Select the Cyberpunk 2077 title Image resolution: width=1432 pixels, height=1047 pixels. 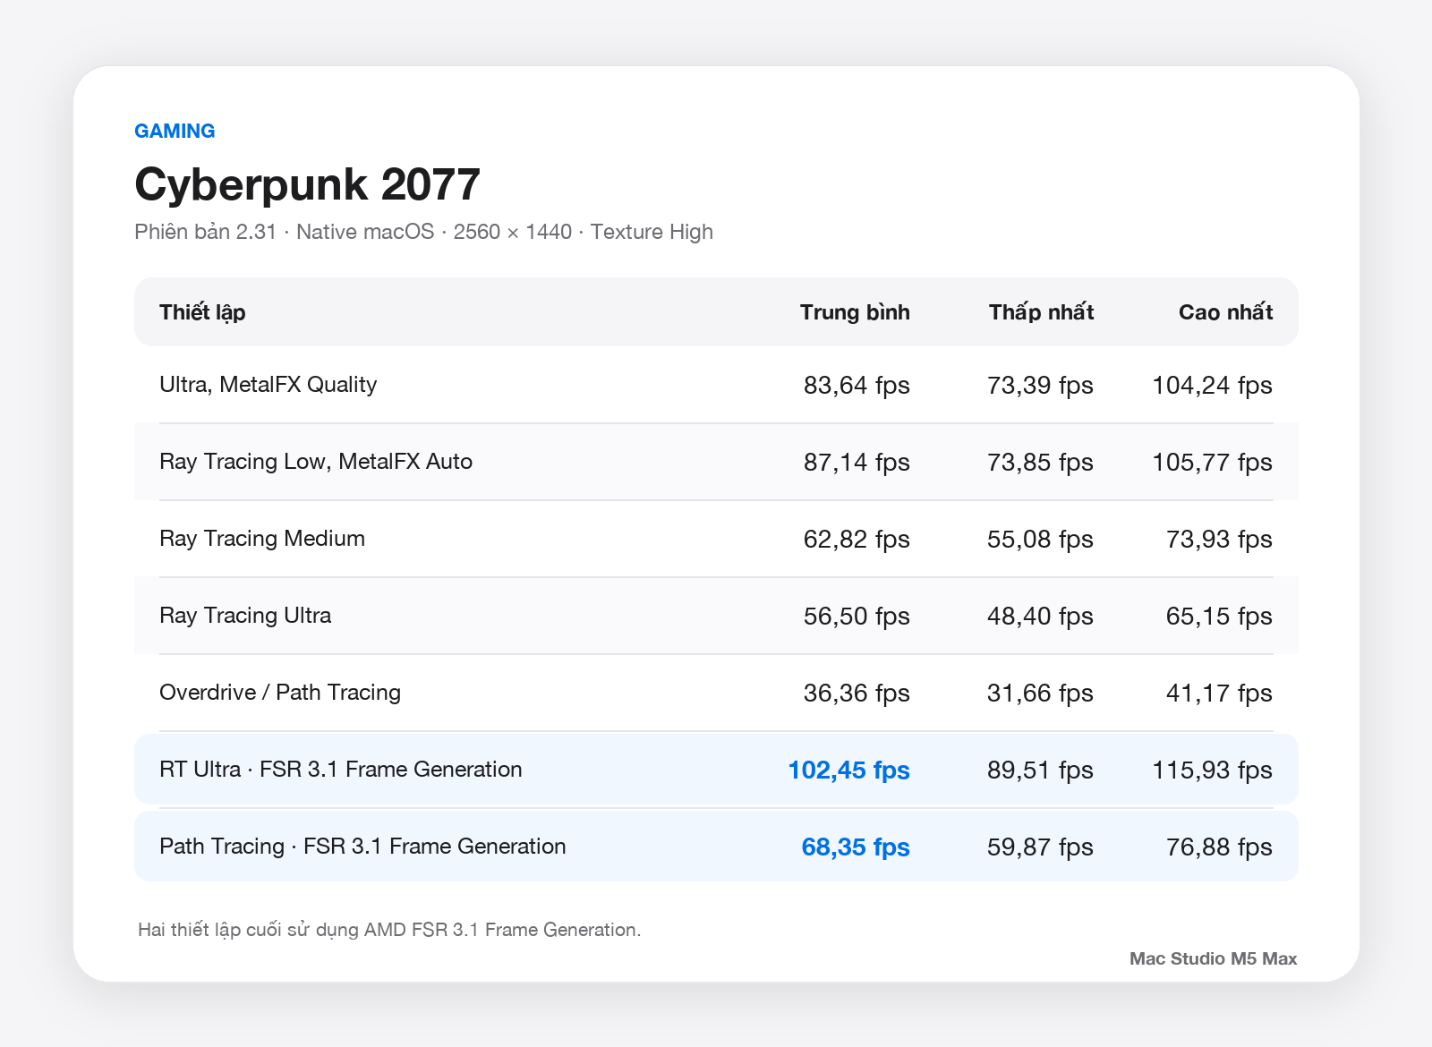tap(307, 184)
